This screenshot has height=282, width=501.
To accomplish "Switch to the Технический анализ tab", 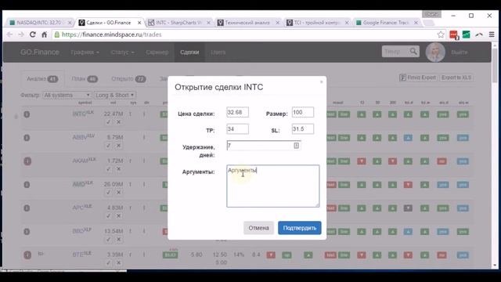I will [x=247, y=23].
